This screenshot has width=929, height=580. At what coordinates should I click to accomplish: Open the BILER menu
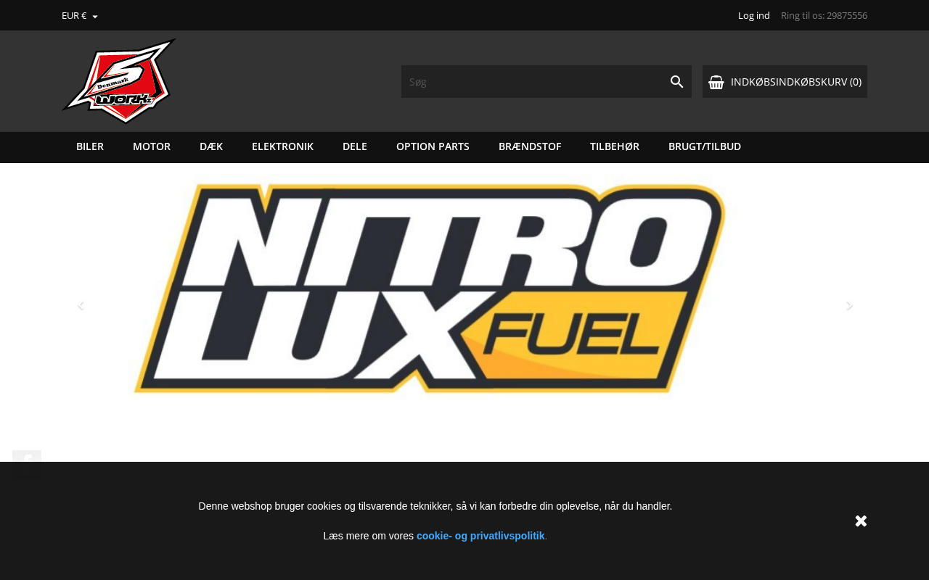[x=90, y=146]
